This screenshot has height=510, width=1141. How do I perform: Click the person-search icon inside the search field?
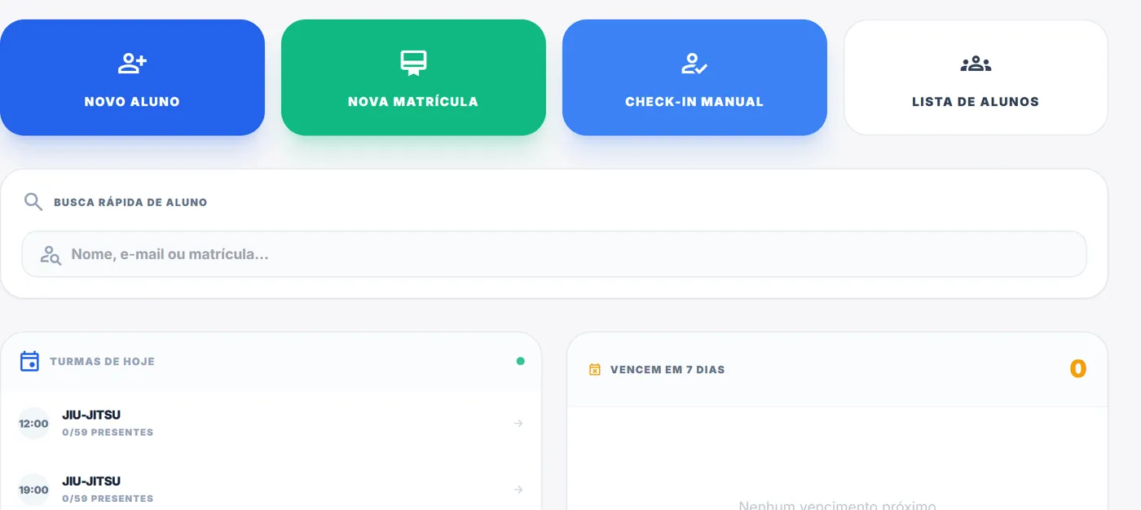coord(51,255)
